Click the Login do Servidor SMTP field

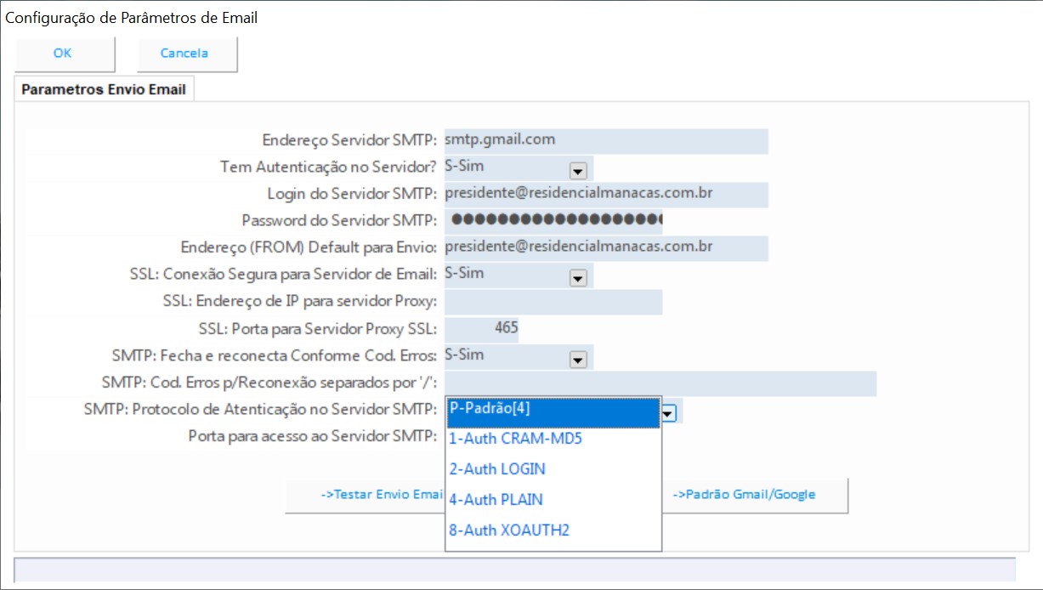[605, 194]
